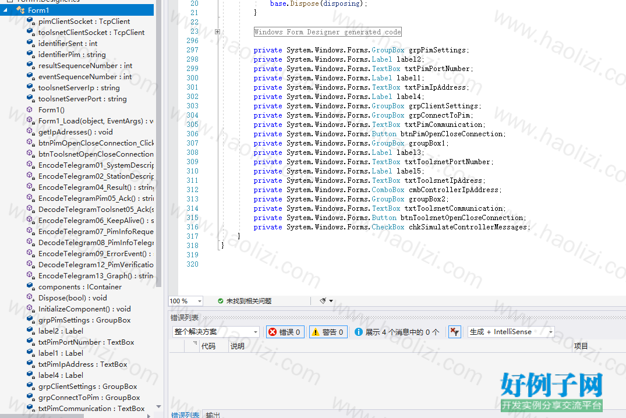Select EncodeTelegramPim05_Ack in the tree
The height and width of the screenshot is (418, 626).
[96, 199]
